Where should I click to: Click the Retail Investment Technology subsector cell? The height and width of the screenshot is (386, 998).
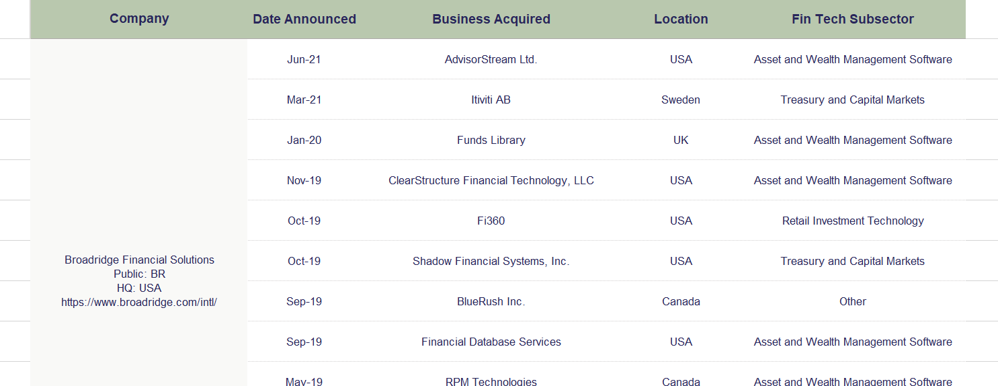(x=853, y=221)
